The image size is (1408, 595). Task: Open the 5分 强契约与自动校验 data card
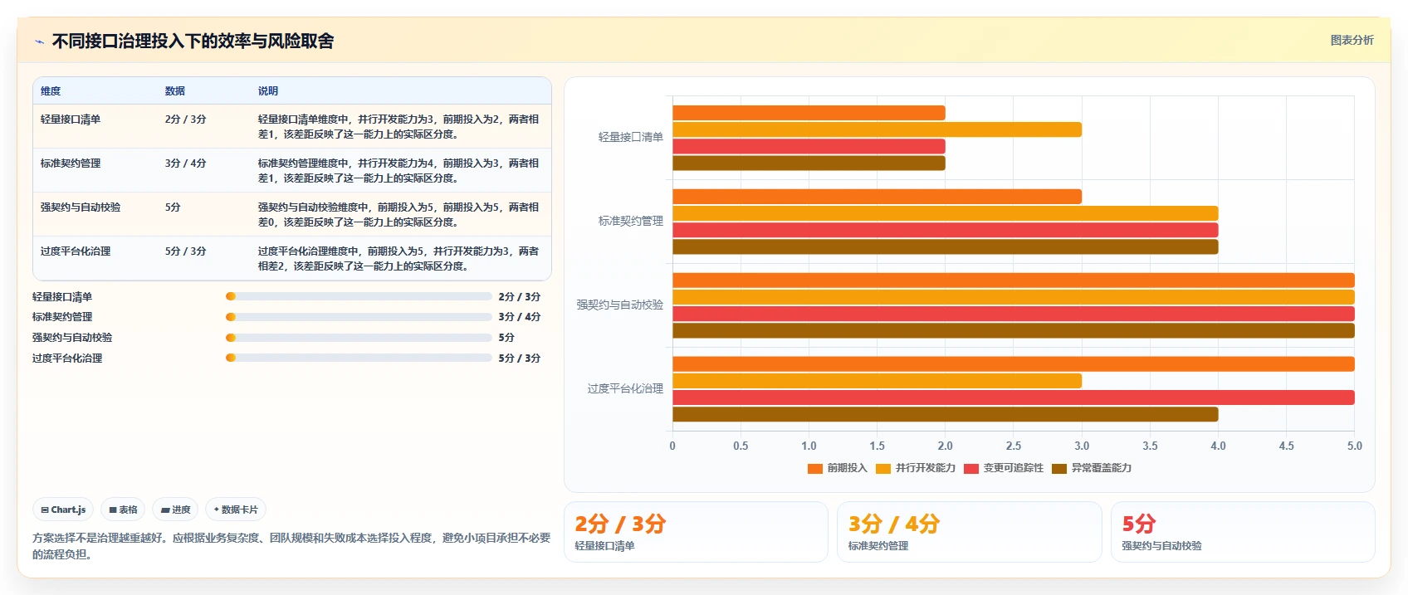pos(1243,532)
